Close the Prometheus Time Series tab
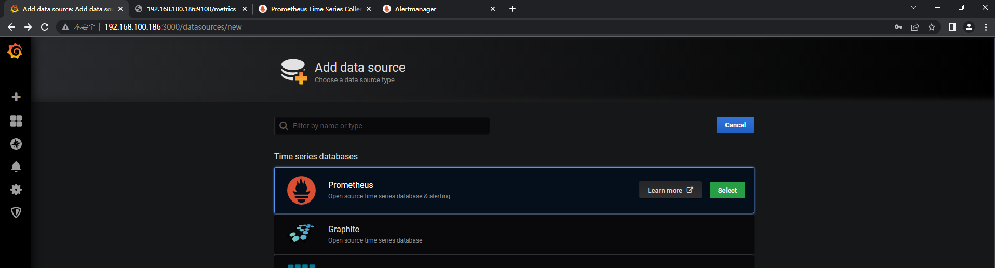This screenshot has width=995, height=268. point(369,9)
